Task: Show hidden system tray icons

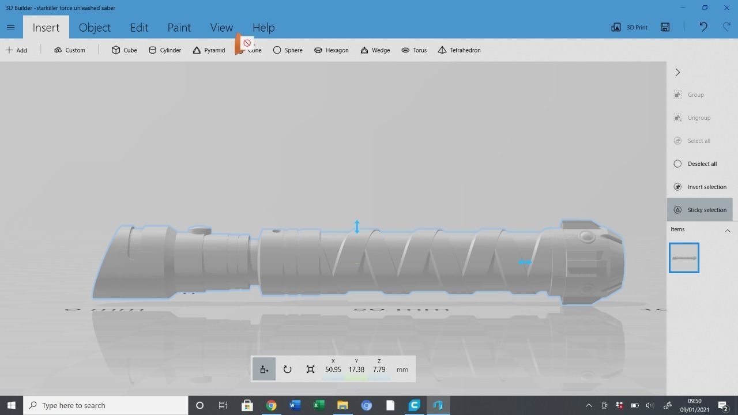Action: click(x=589, y=405)
